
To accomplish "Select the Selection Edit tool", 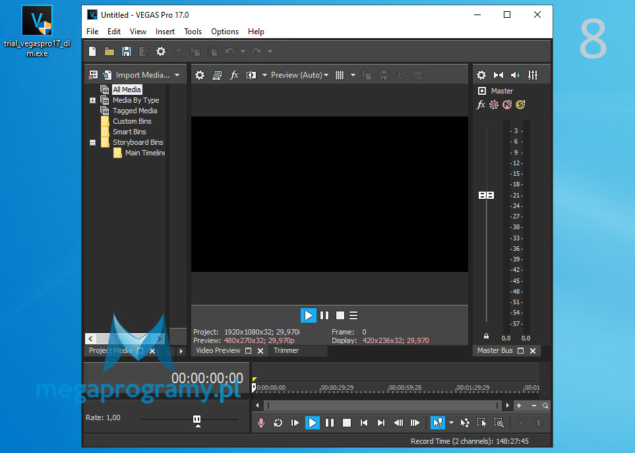I will click(481, 423).
